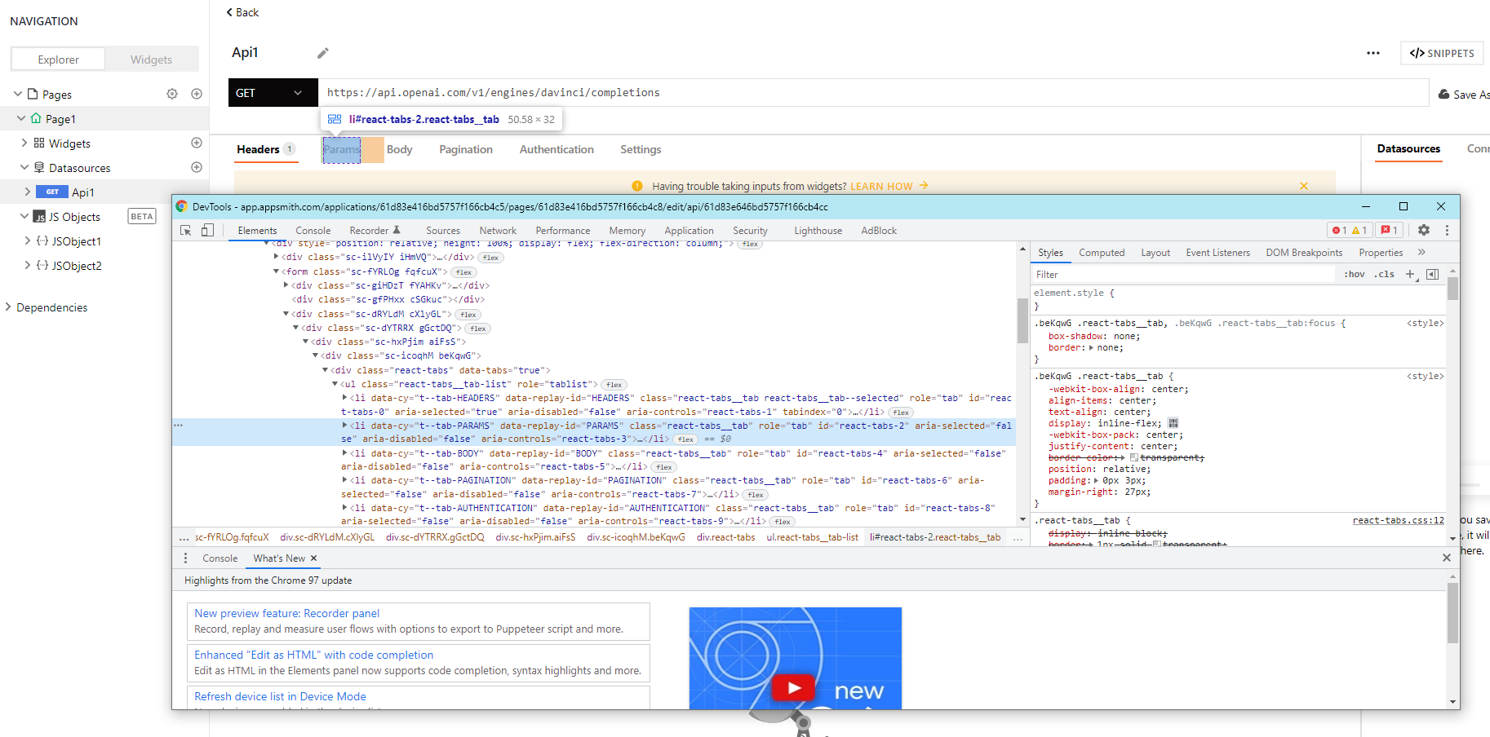Image resolution: width=1490 pixels, height=737 pixels.
Task: Follow the LEARN HOW link in the banner
Action: point(889,186)
